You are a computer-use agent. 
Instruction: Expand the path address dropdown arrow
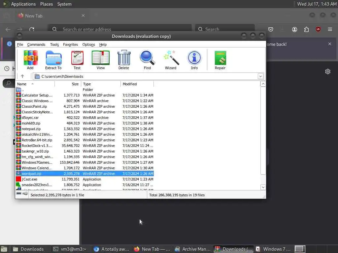click(x=260, y=76)
